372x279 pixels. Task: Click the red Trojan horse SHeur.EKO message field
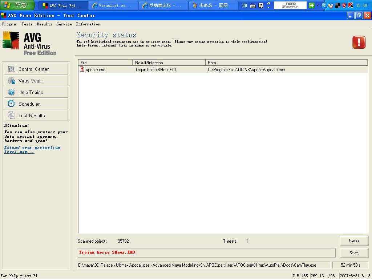pyautogui.click(x=207, y=253)
